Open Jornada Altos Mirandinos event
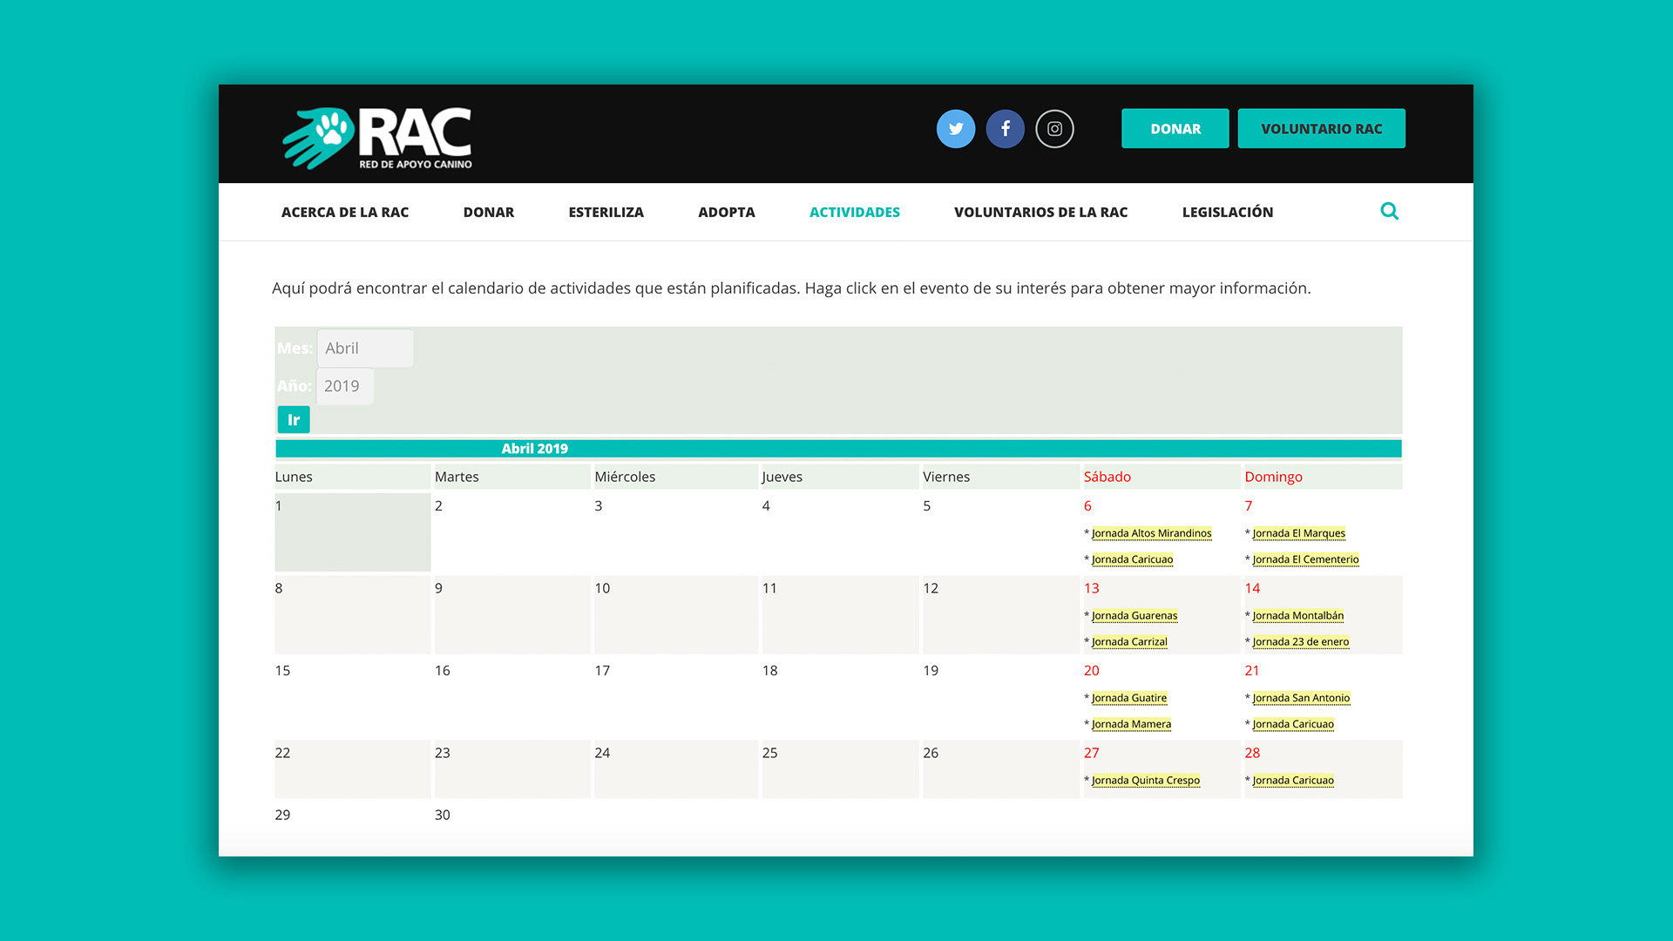 1151,533
